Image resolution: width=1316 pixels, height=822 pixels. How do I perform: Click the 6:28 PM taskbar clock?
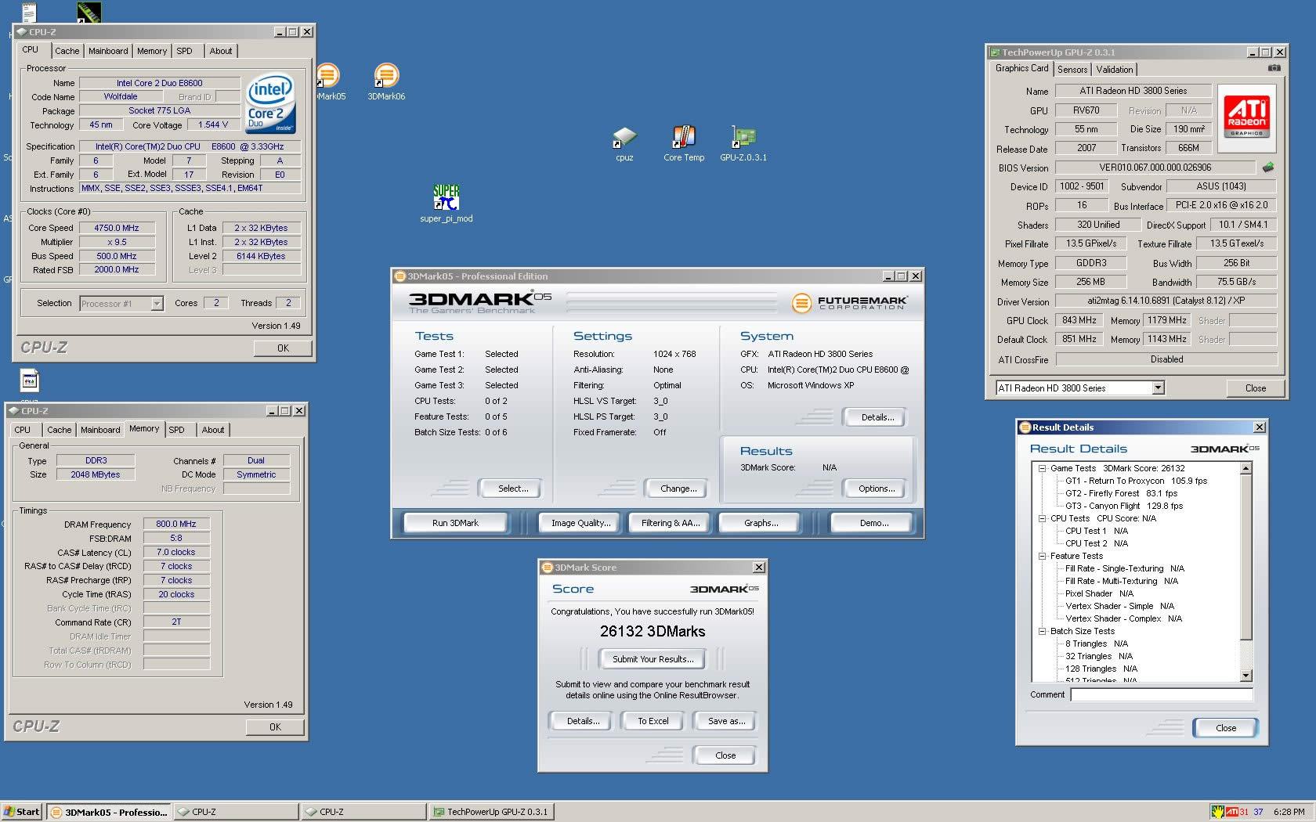point(1289,812)
